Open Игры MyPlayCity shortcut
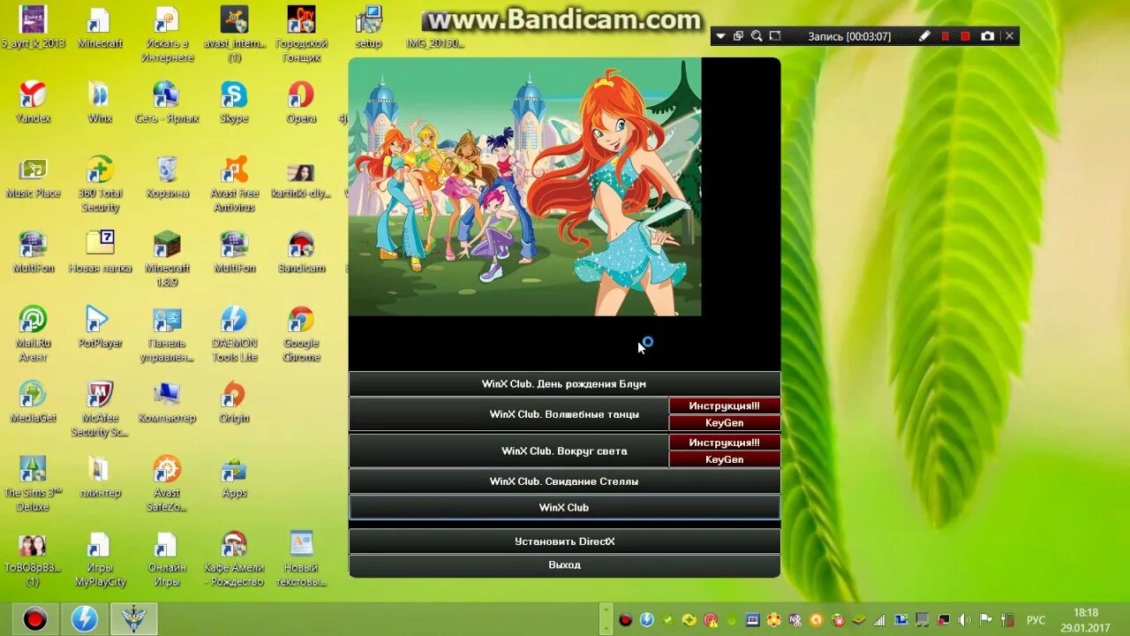This screenshot has height=636, width=1130. click(x=100, y=557)
